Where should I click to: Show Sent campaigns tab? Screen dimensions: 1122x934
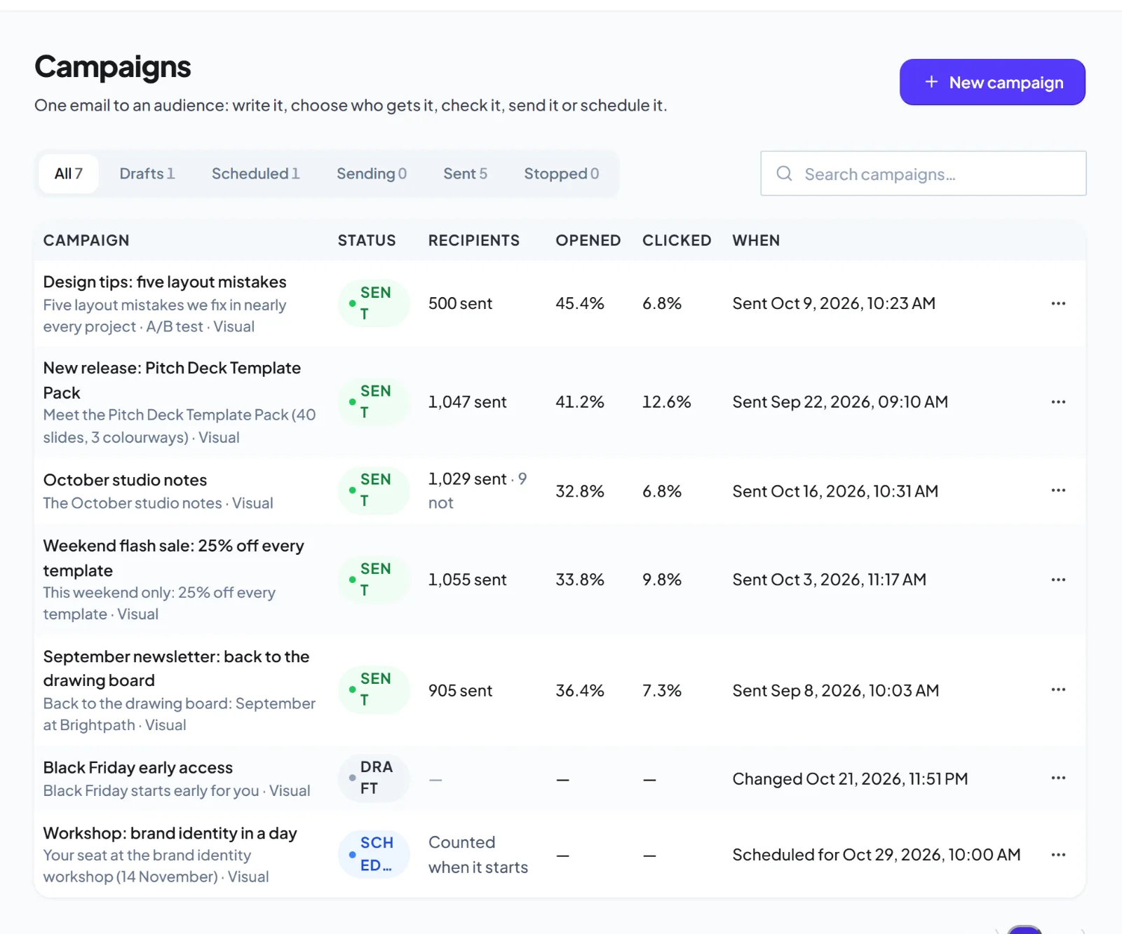coord(465,173)
